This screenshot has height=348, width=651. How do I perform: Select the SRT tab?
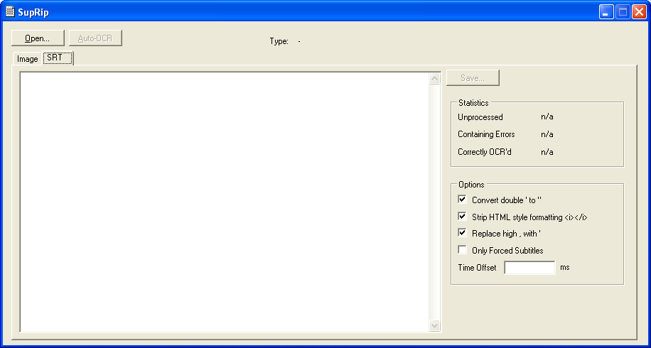(58, 58)
